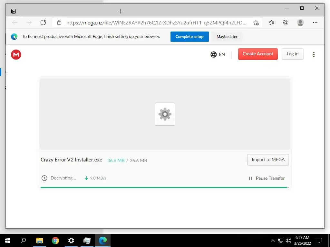The height and width of the screenshot is (247, 330).
Task: Click the Decrypting status text
Action: tap(63, 178)
